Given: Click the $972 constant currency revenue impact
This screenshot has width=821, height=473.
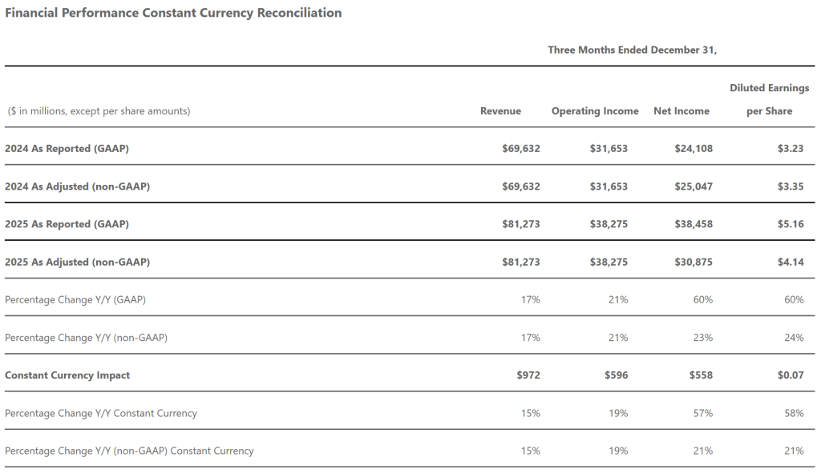Looking at the screenshot, I should (528, 375).
